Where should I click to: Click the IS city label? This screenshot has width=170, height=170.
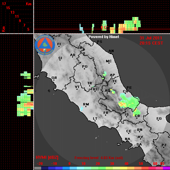tap(127, 115)
